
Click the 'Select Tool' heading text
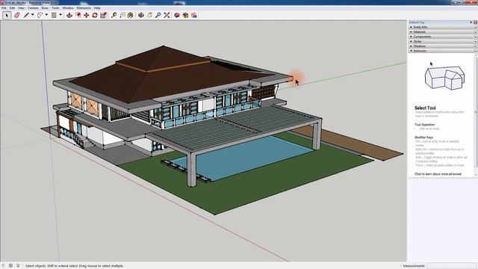(425, 108)
